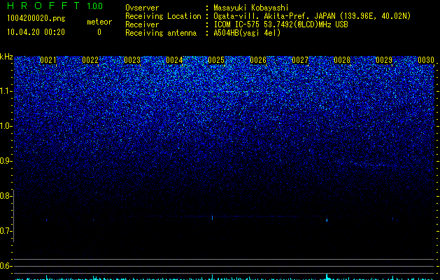Click the 1.0 kHz axis label
The width and height of the screenshot is (440, 280).
click(x=6, y=126)
